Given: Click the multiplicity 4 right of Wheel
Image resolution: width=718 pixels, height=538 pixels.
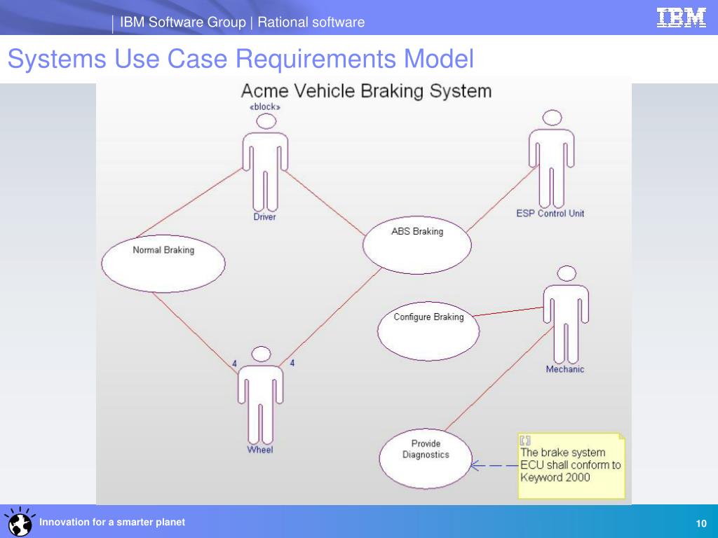Looking at the screenshot, I should pyautogui.click(x=292, y=364).
